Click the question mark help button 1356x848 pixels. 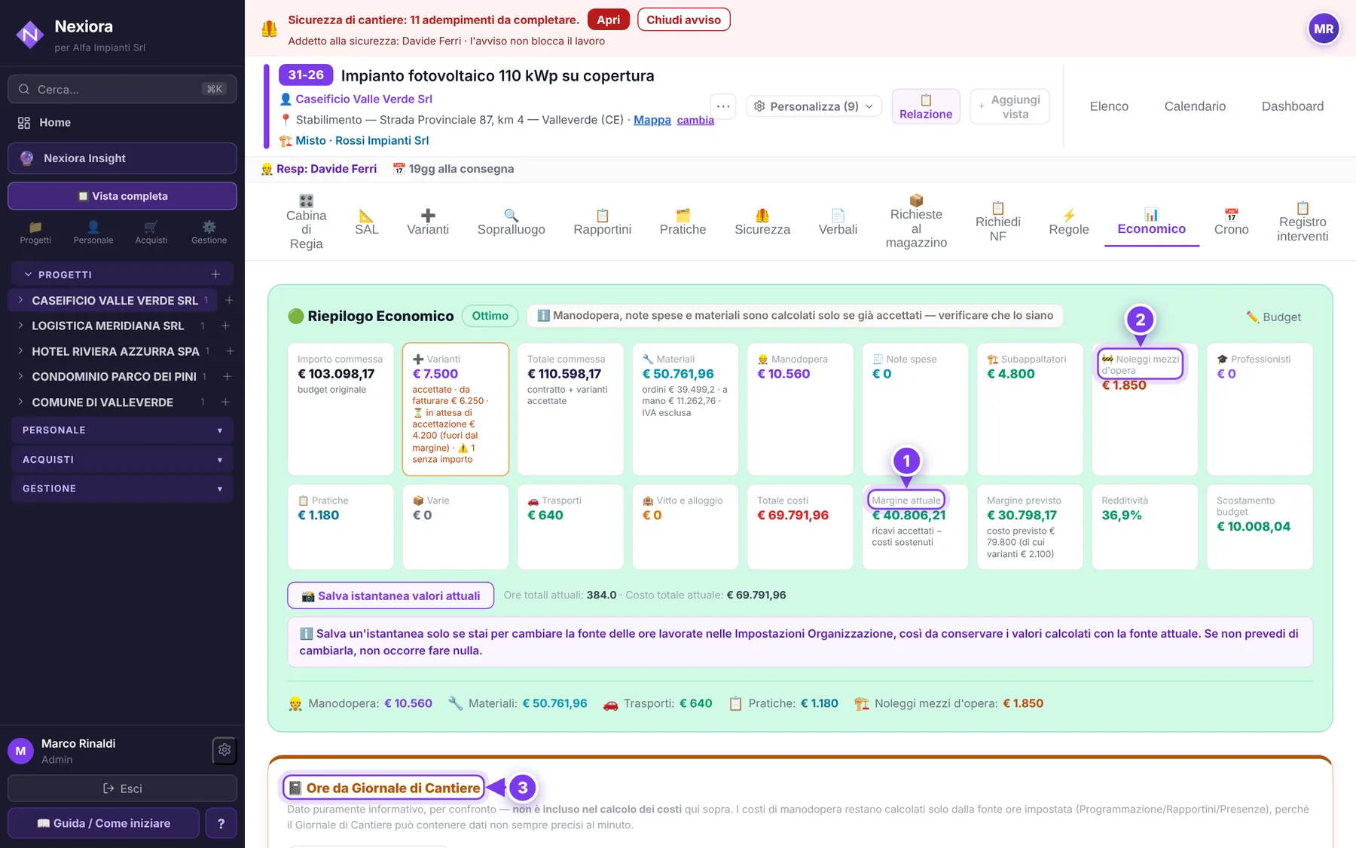[x=221, y=823]
